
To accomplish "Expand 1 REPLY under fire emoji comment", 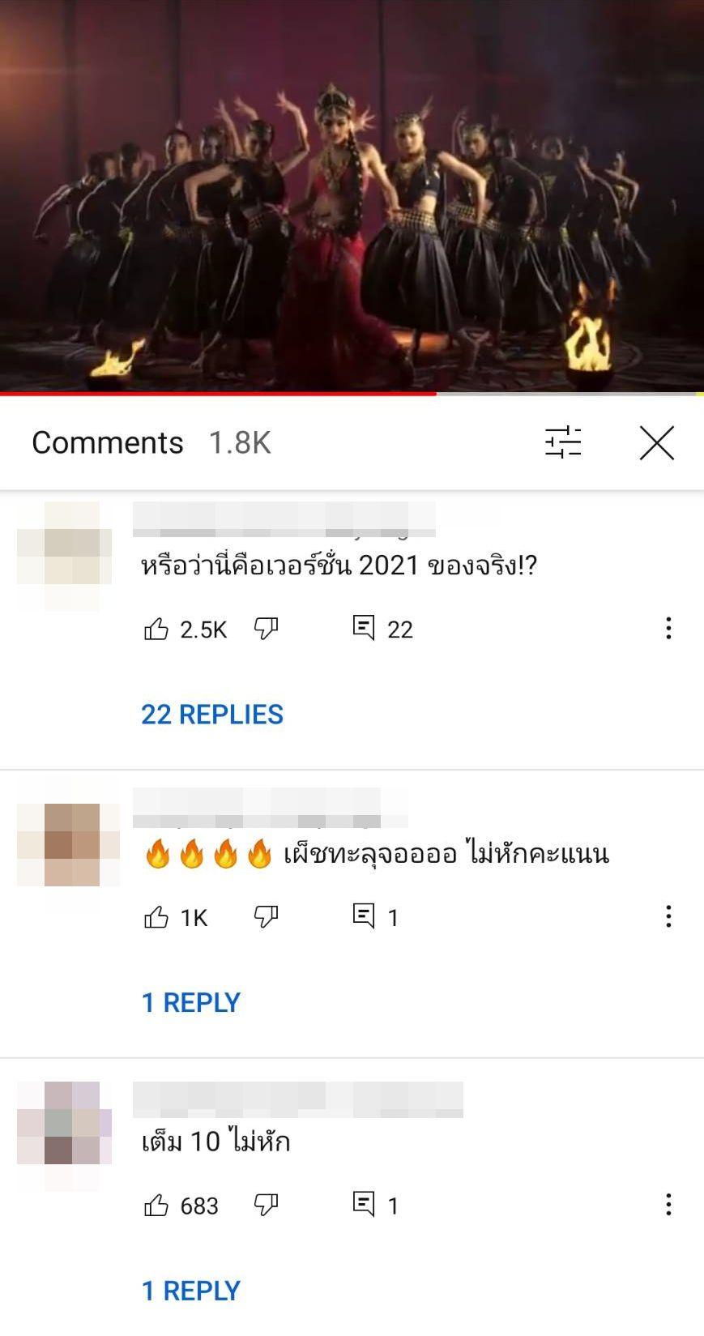I will [x=191, y=1002].
